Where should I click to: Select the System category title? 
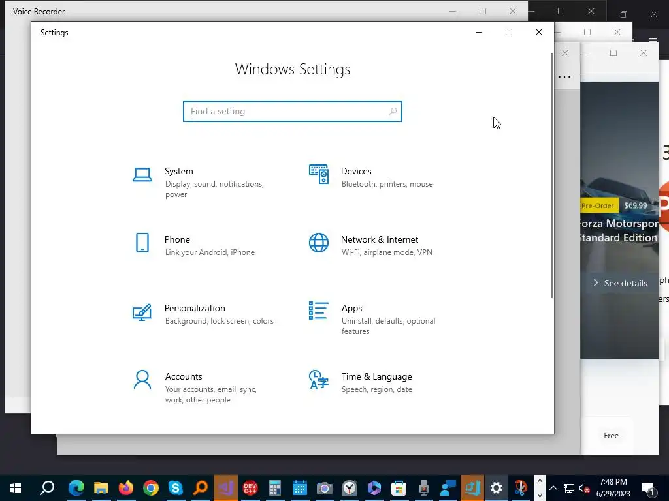click(x=179, y=171)
